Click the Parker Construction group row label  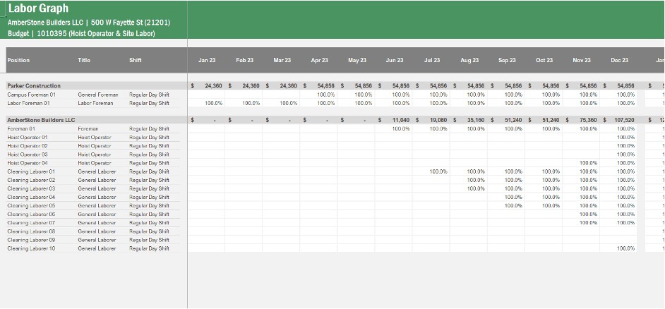(34, 85)
